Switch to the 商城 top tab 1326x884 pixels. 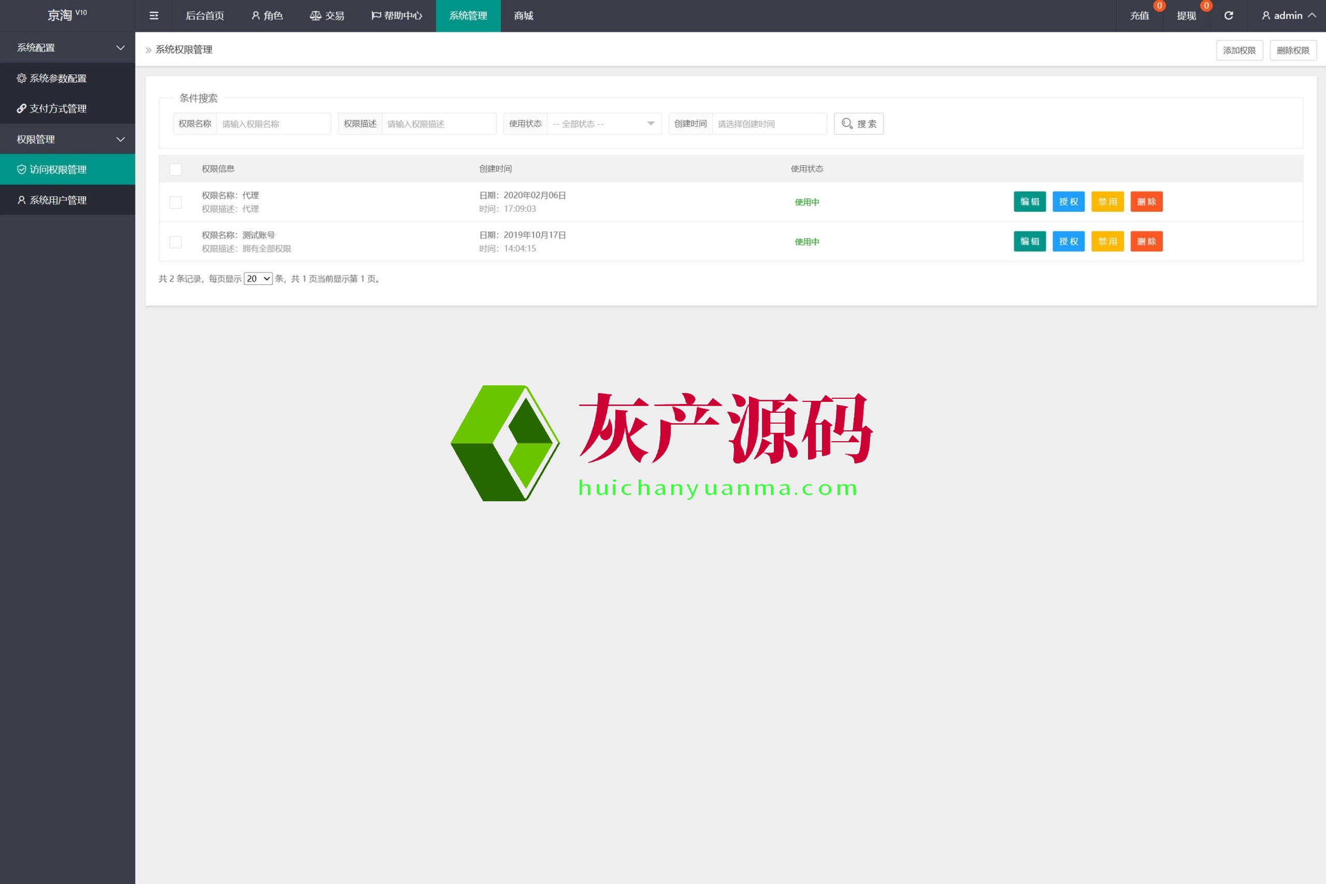click(x=523, y=16)
